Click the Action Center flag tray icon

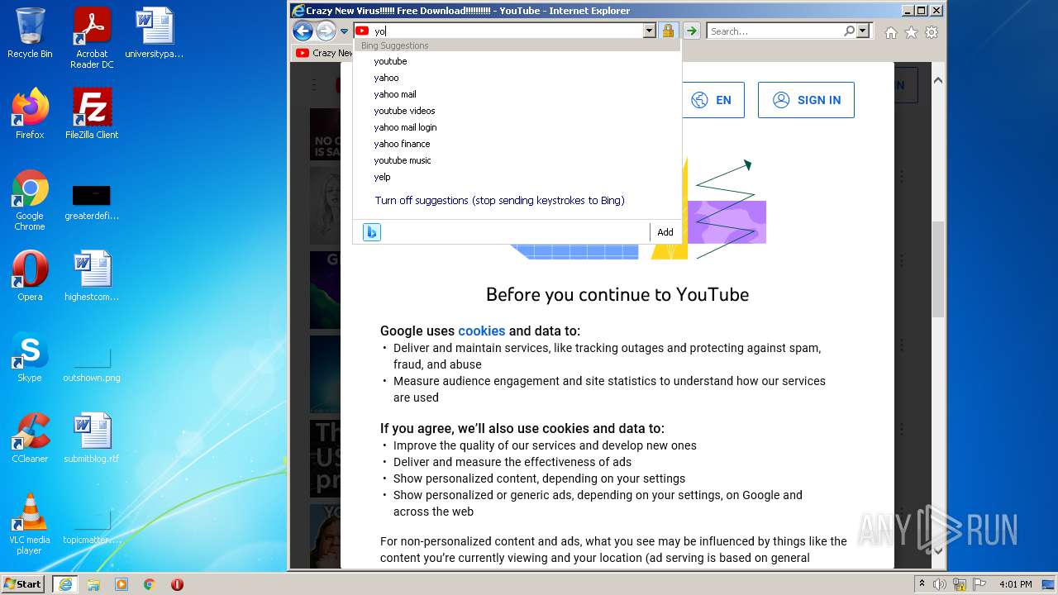979,584
